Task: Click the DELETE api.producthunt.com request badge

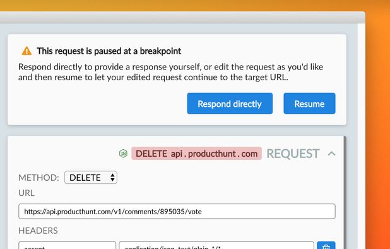Action: pyautogui.click(x=196, y=154)
